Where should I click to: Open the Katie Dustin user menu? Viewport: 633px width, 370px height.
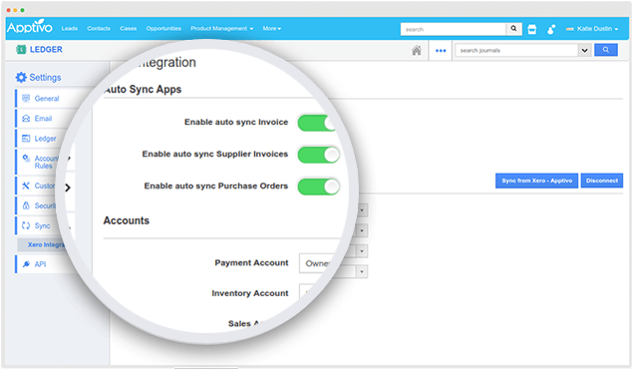(x=592, y=29)
